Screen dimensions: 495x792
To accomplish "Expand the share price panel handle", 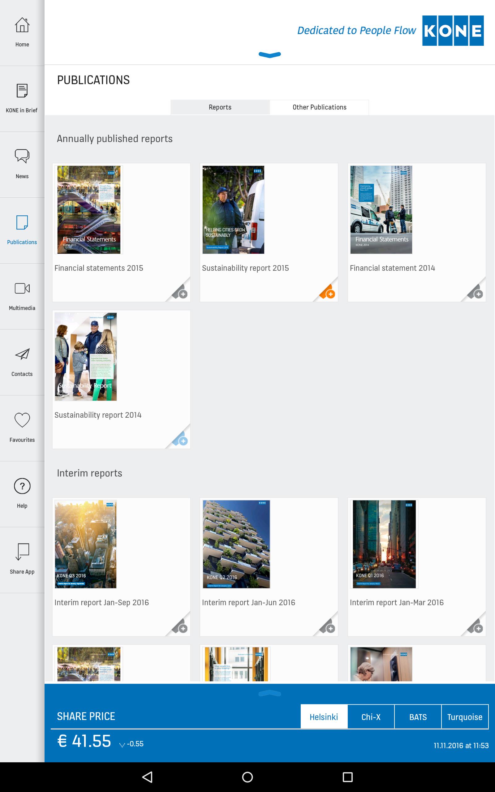I will (269, 693).
